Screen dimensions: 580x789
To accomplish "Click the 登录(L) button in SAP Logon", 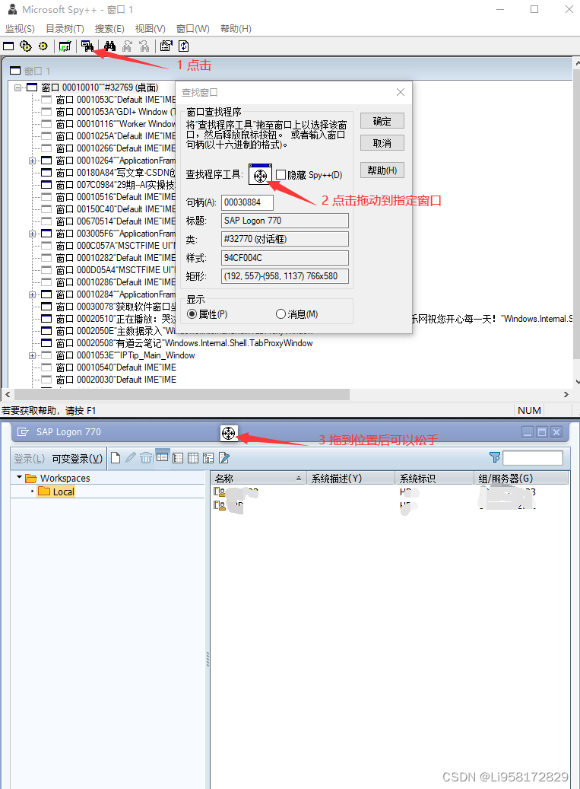I will coord(29,458).
